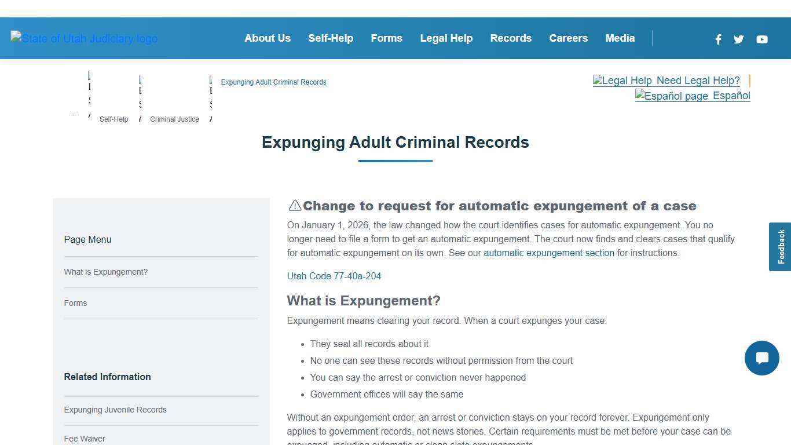Image resolution: width=791 pixels, height=445 pixels.
Task: Click What is Expungement? in the page menu
Action: [106, 272]
